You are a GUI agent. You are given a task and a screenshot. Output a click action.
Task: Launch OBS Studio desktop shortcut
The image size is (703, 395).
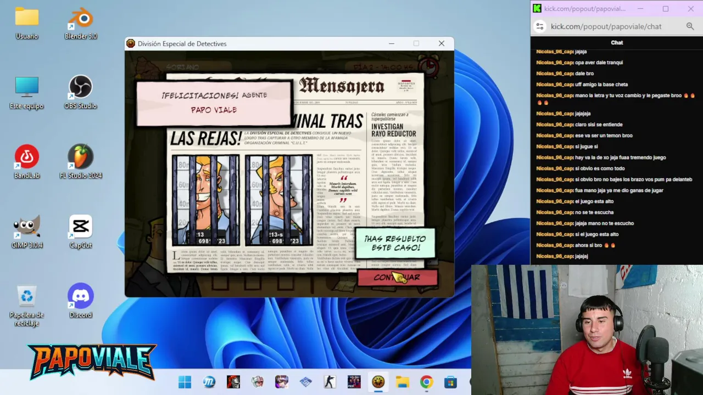click(81, 93)
